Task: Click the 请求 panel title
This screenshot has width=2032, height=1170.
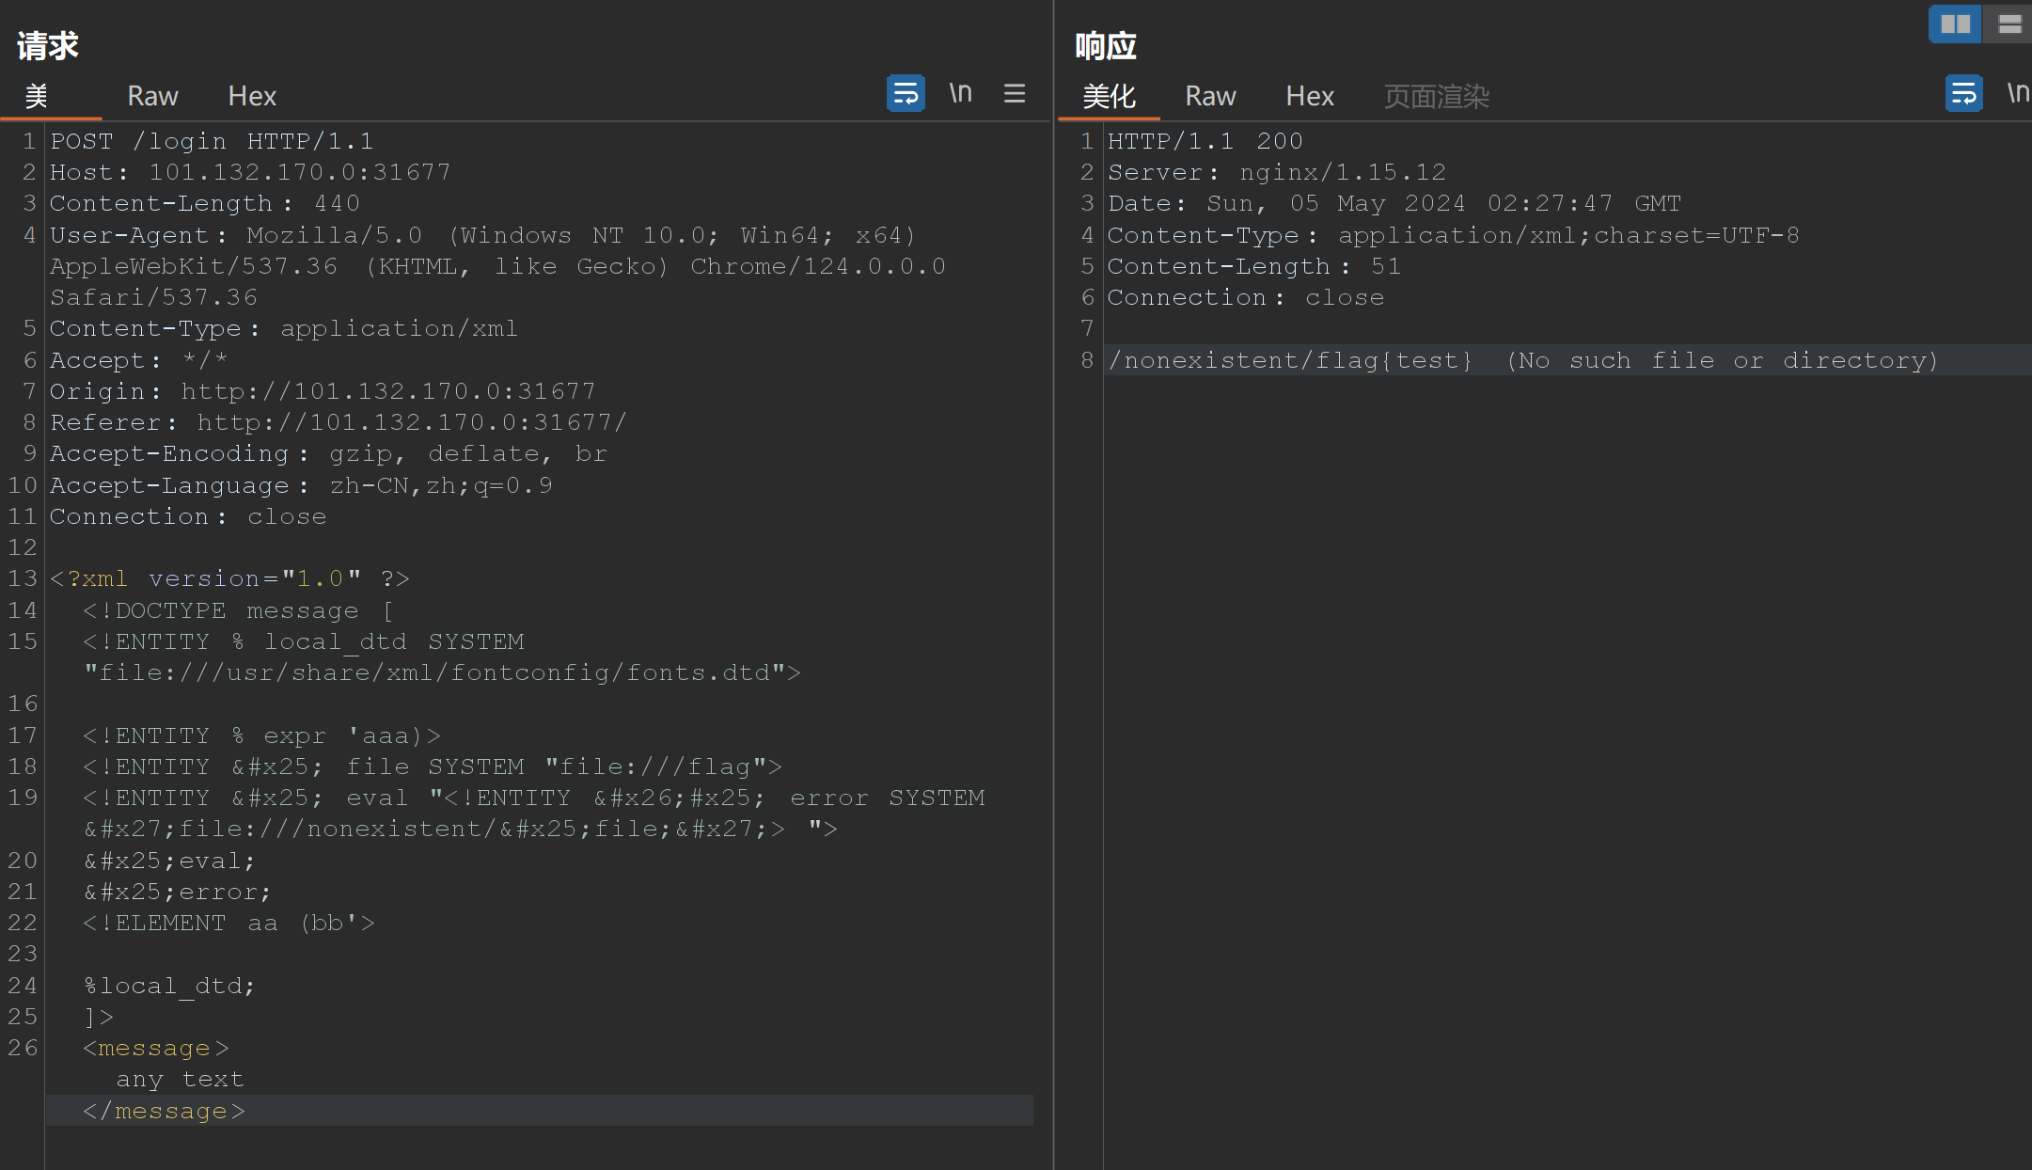Action: click(x=48, y=45)
